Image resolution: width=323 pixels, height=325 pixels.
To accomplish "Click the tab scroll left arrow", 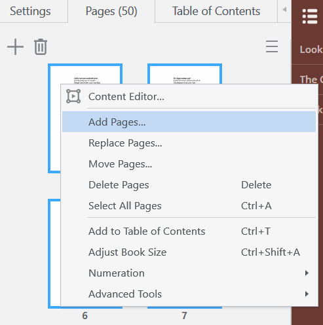I will [x=284, y=10].
